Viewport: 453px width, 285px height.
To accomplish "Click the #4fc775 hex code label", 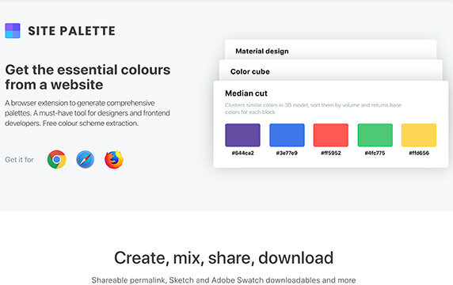I will pyautogui.click(x=375, y=153).
